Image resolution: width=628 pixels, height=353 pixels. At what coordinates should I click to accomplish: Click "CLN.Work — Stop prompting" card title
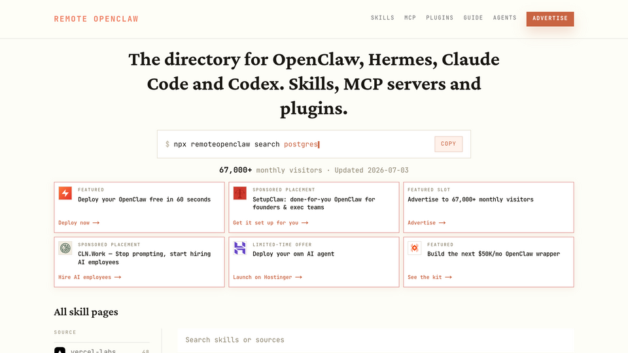[x=144, y=258]
